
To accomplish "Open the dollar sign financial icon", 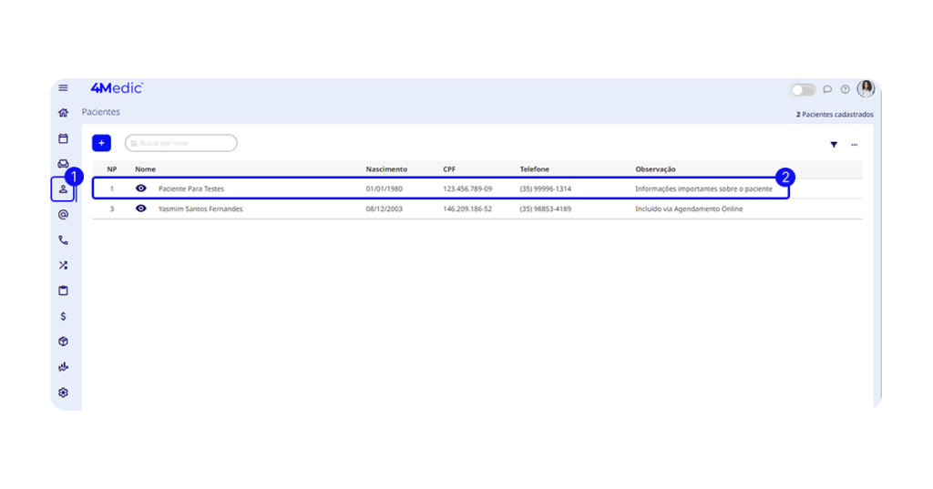I will click(x=63, y=317).
